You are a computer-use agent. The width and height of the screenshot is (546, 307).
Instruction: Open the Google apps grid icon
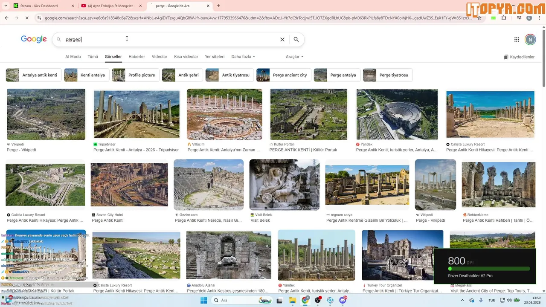coord(517,40)
